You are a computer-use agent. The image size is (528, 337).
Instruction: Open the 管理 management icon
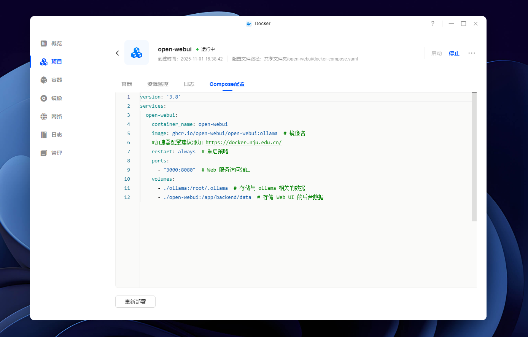pyautogui.click(x=44, y=153)
